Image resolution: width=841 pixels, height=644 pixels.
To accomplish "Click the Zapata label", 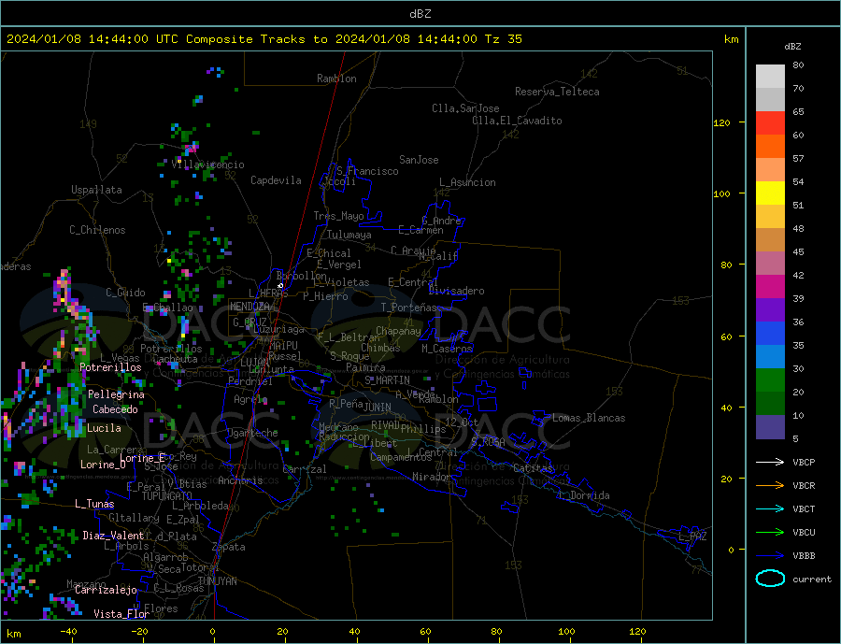I will (x=229, y=548).
